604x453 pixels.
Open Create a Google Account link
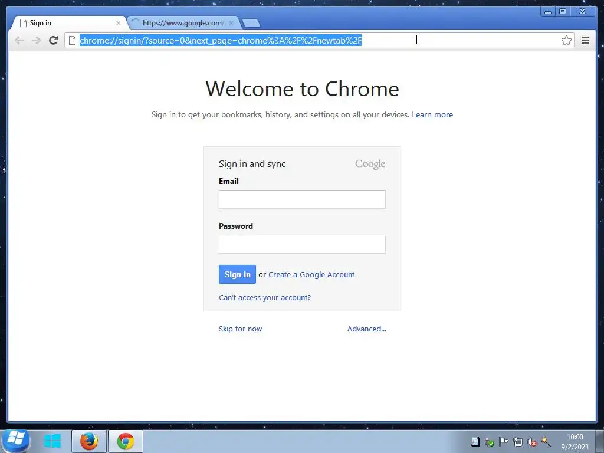pos(311,275)
